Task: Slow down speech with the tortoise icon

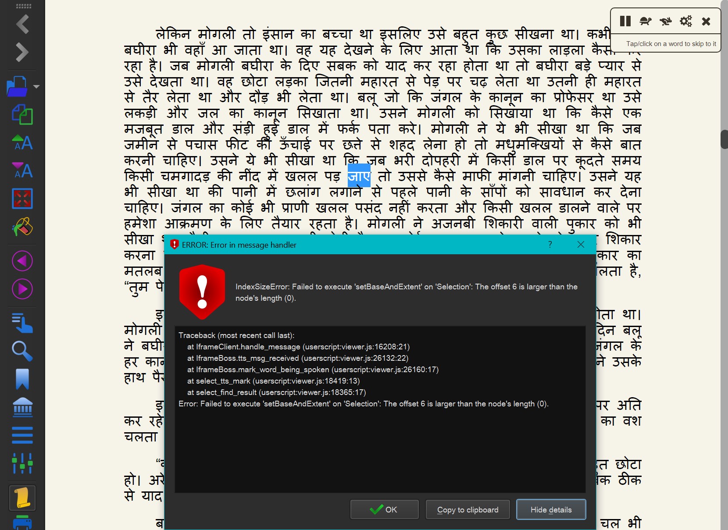Action: click(x=646, y=21)
